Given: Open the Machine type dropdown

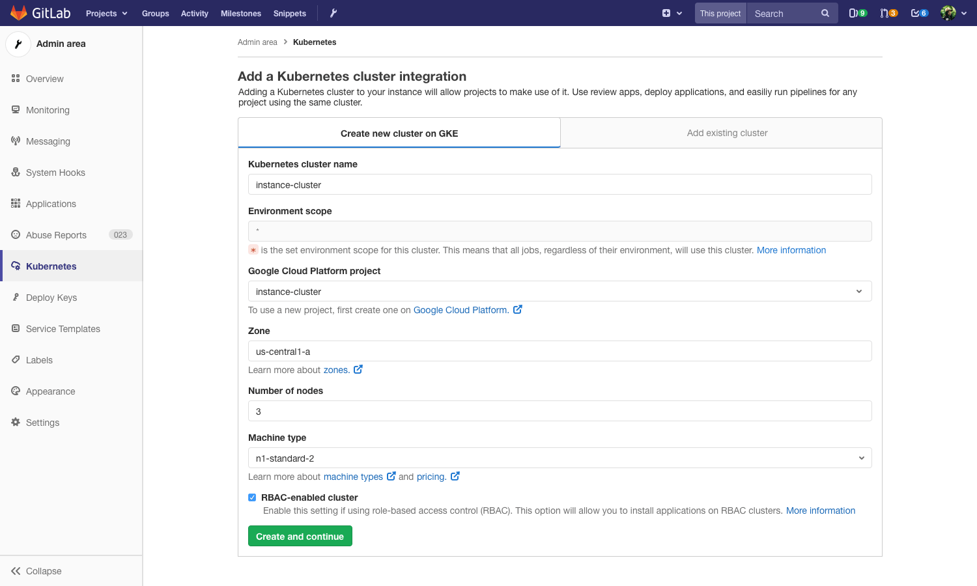Looking at the screenshot, I should pos(859,458).
